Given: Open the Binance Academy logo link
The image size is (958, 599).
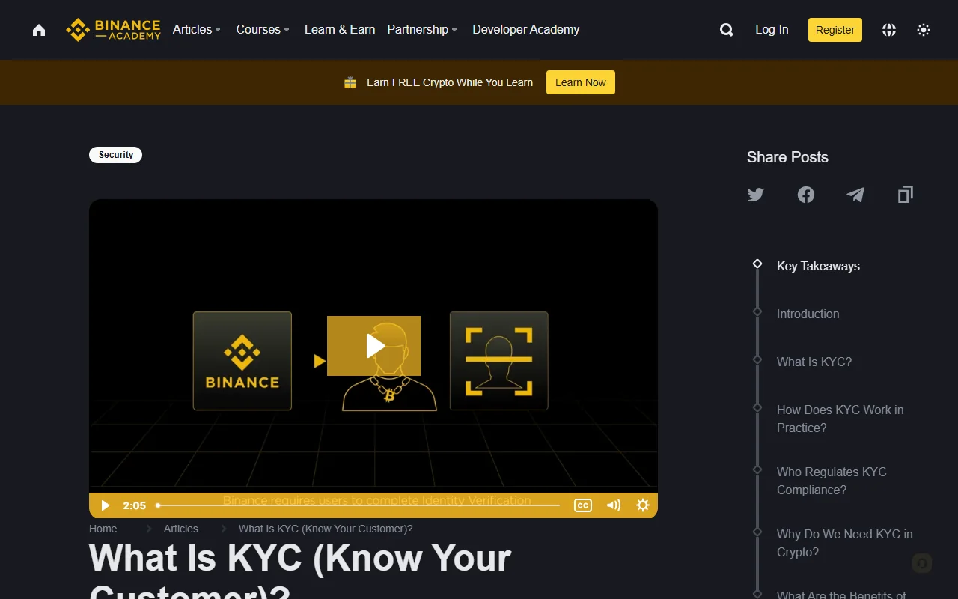Looking at the screenshot, I should pyautogui.click(x=114, y=30).
